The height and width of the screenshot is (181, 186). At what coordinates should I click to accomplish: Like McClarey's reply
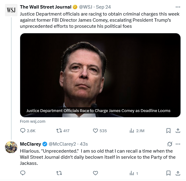95,173
